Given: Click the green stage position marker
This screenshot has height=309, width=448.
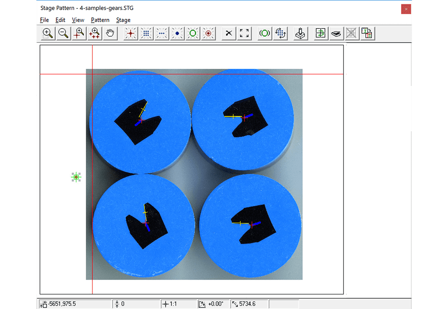Looking at the screenshot, I should tap(76, 177).
